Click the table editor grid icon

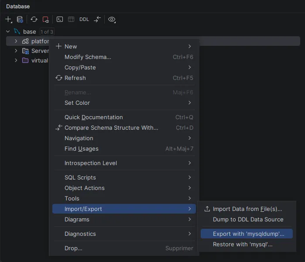[x=71, y=19]
